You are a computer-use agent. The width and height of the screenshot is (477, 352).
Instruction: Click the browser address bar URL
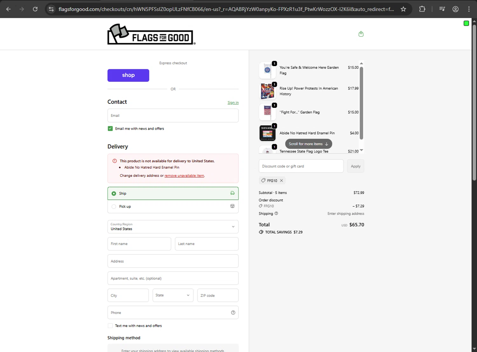tap(226, 9)
